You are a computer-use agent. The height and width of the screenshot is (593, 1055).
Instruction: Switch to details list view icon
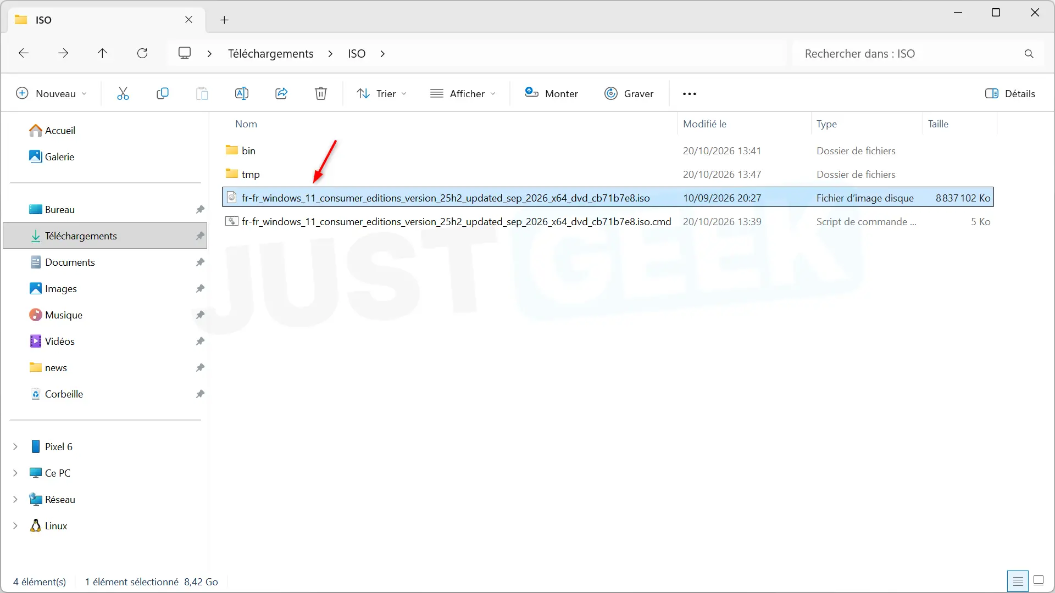click(1018, 581)
